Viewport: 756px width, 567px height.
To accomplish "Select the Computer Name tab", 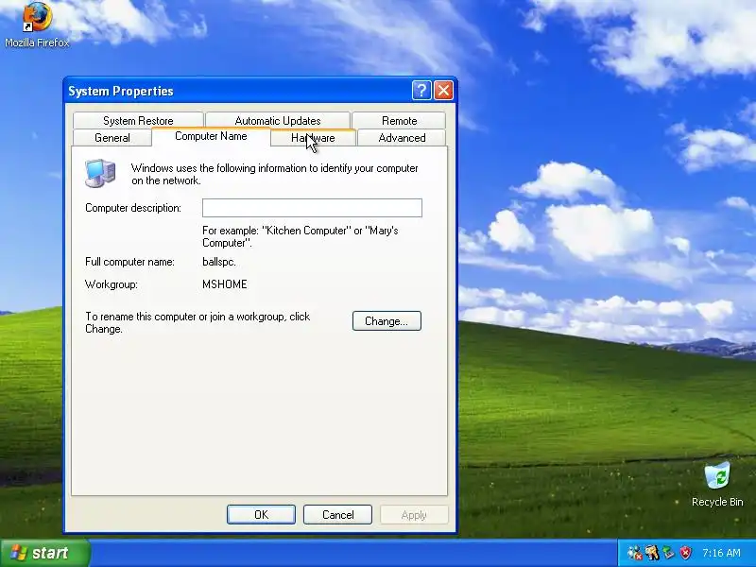I will (x=211, y=136).
